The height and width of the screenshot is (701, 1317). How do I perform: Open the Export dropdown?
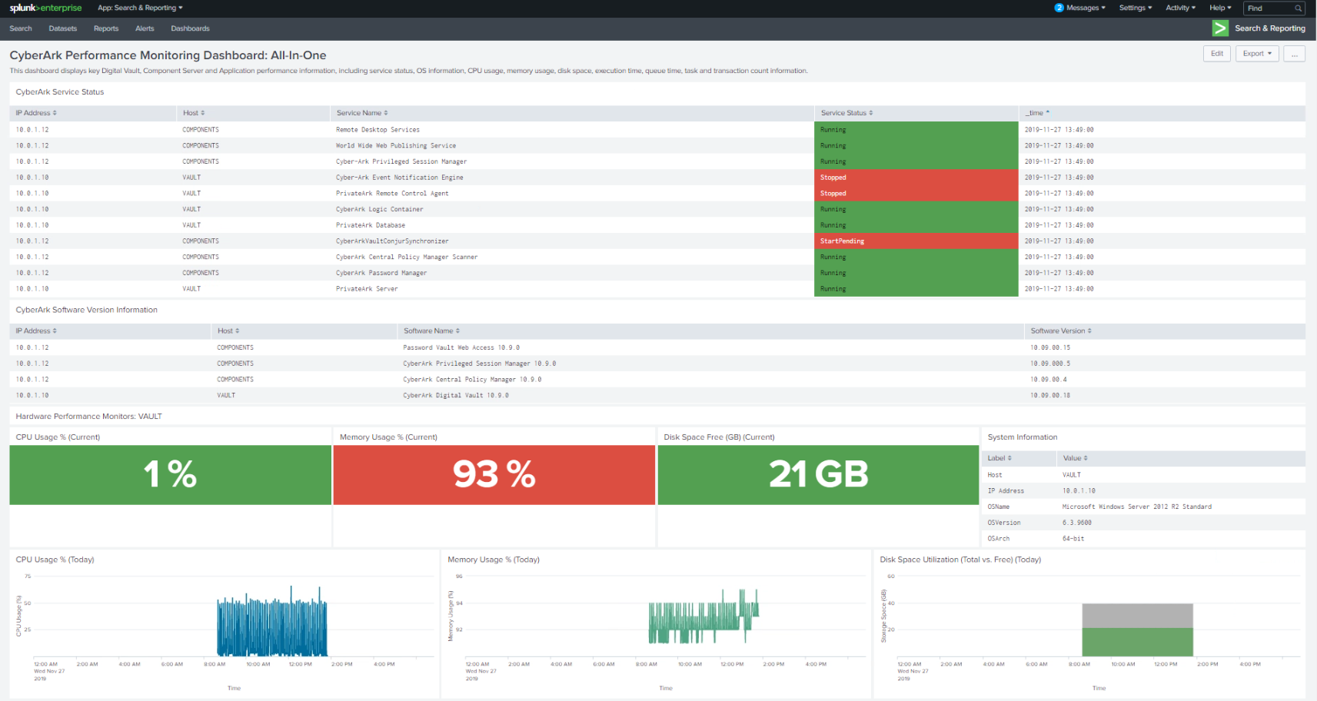pyautogui.click(x=1257, y=54)
